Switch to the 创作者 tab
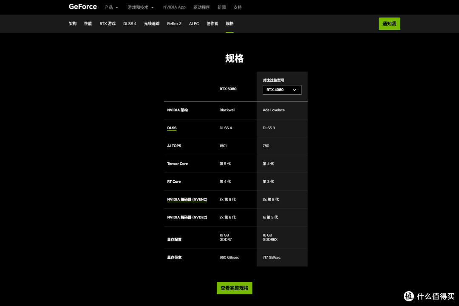Screen dimensions: 459x306 pyautogui.click(x=212, y=23)
